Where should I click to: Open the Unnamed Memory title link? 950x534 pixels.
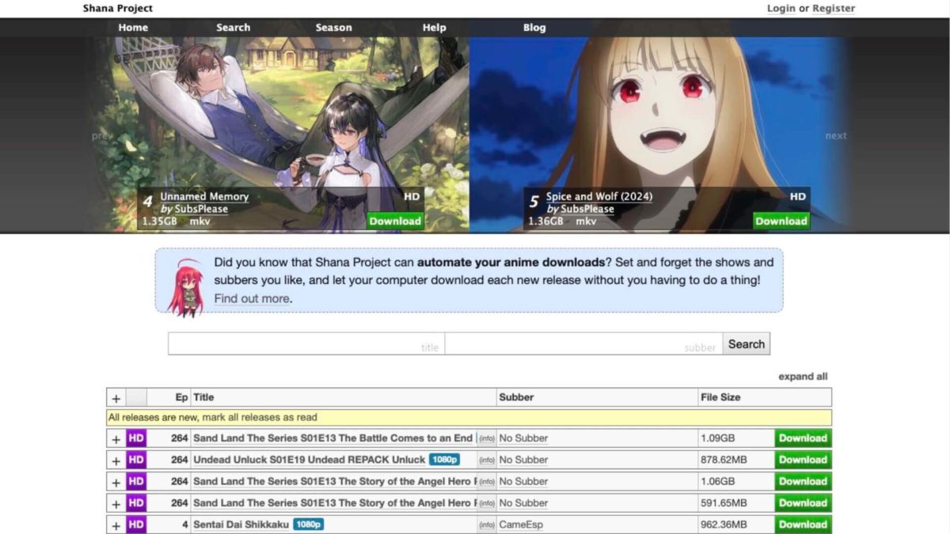(x=204, y=196)
